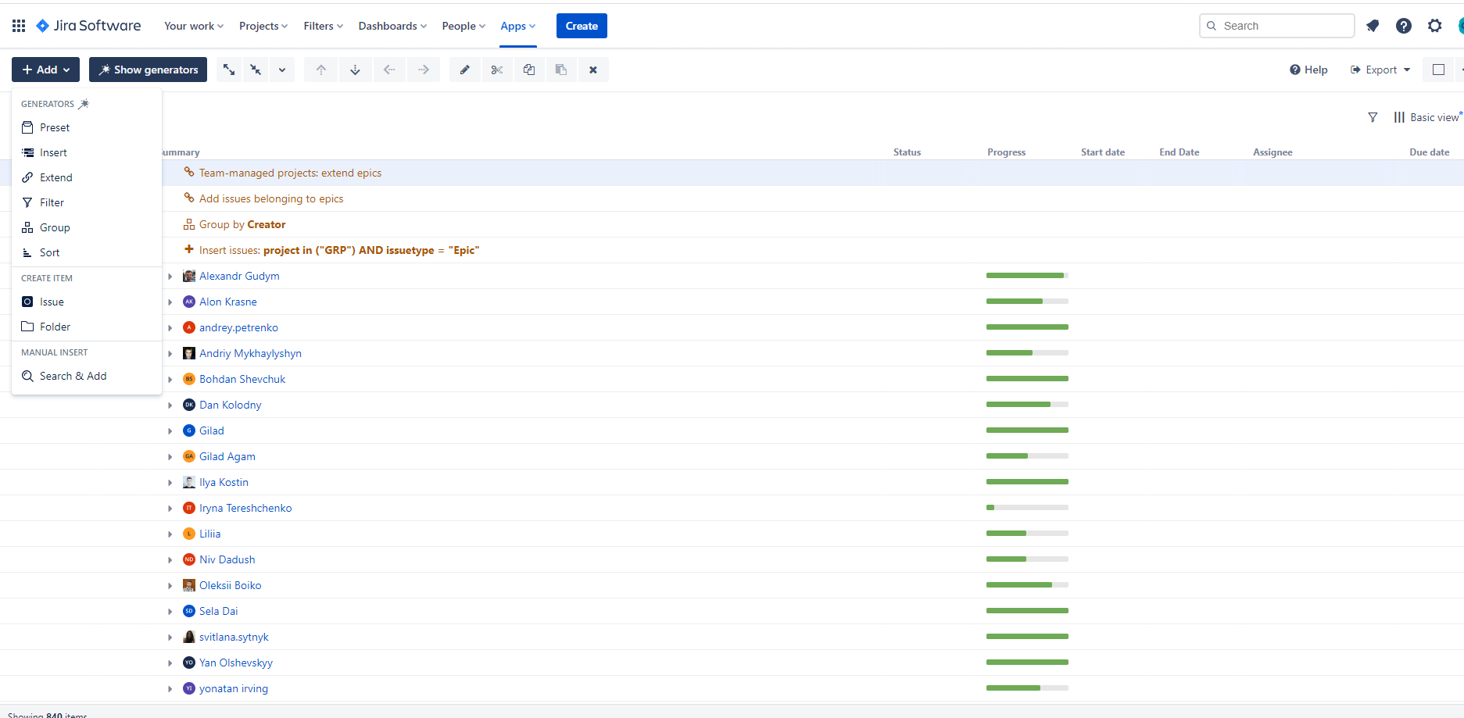Open the expand/collapse level dropdown chevron
Image resolution: width=1464 pixels, height=718 pixels.
coord(282,70)
